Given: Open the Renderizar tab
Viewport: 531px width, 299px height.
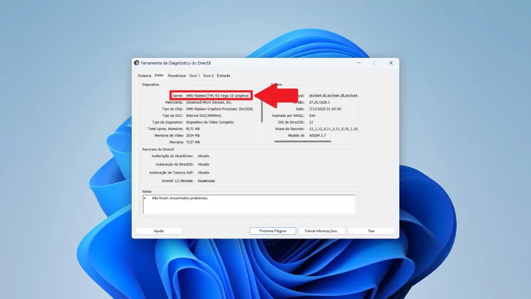Looking at the screenshot, I should click(x=177, y=76).
